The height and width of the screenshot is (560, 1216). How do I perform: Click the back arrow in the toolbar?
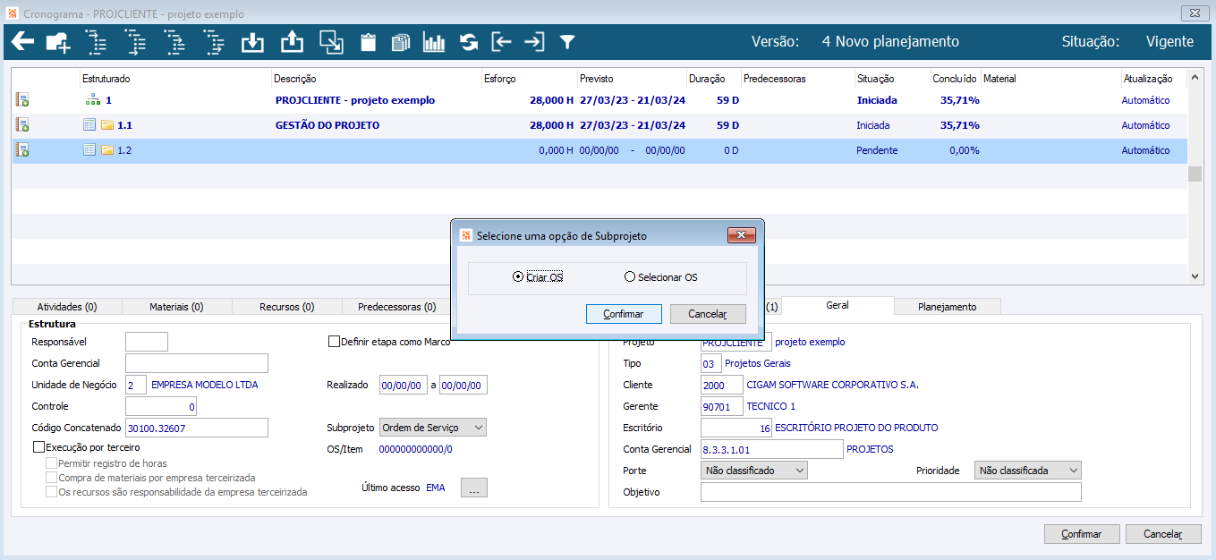click(x=22, y=42)
